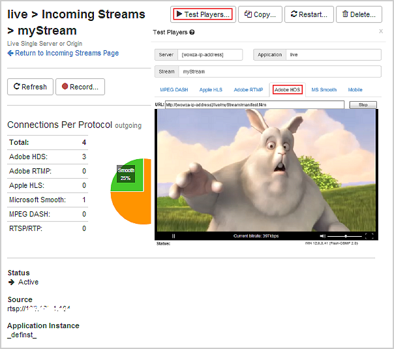
Task: Restart the incoming stream
Action: click(309, 14)
